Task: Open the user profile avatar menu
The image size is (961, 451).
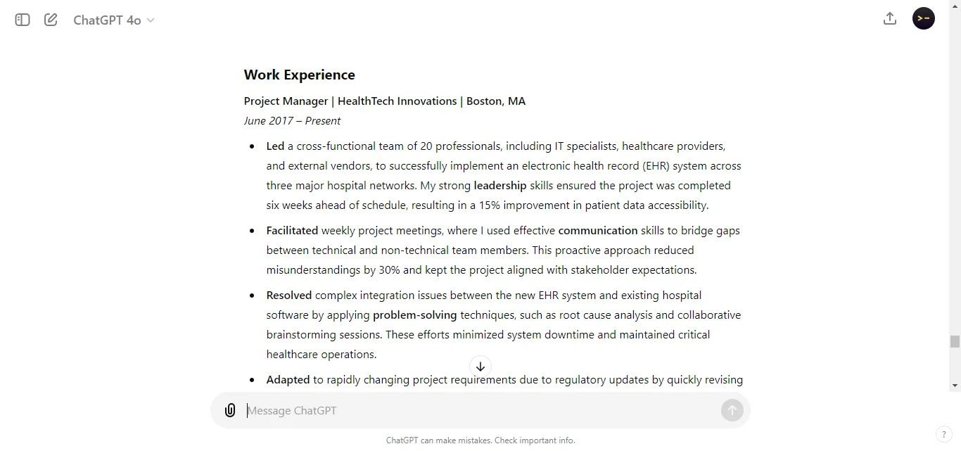Action: [924, 18]
